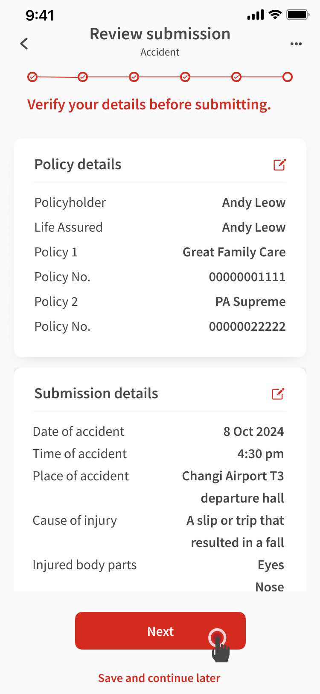
Task: Go to fourth progress step
Action: [185, 77]
